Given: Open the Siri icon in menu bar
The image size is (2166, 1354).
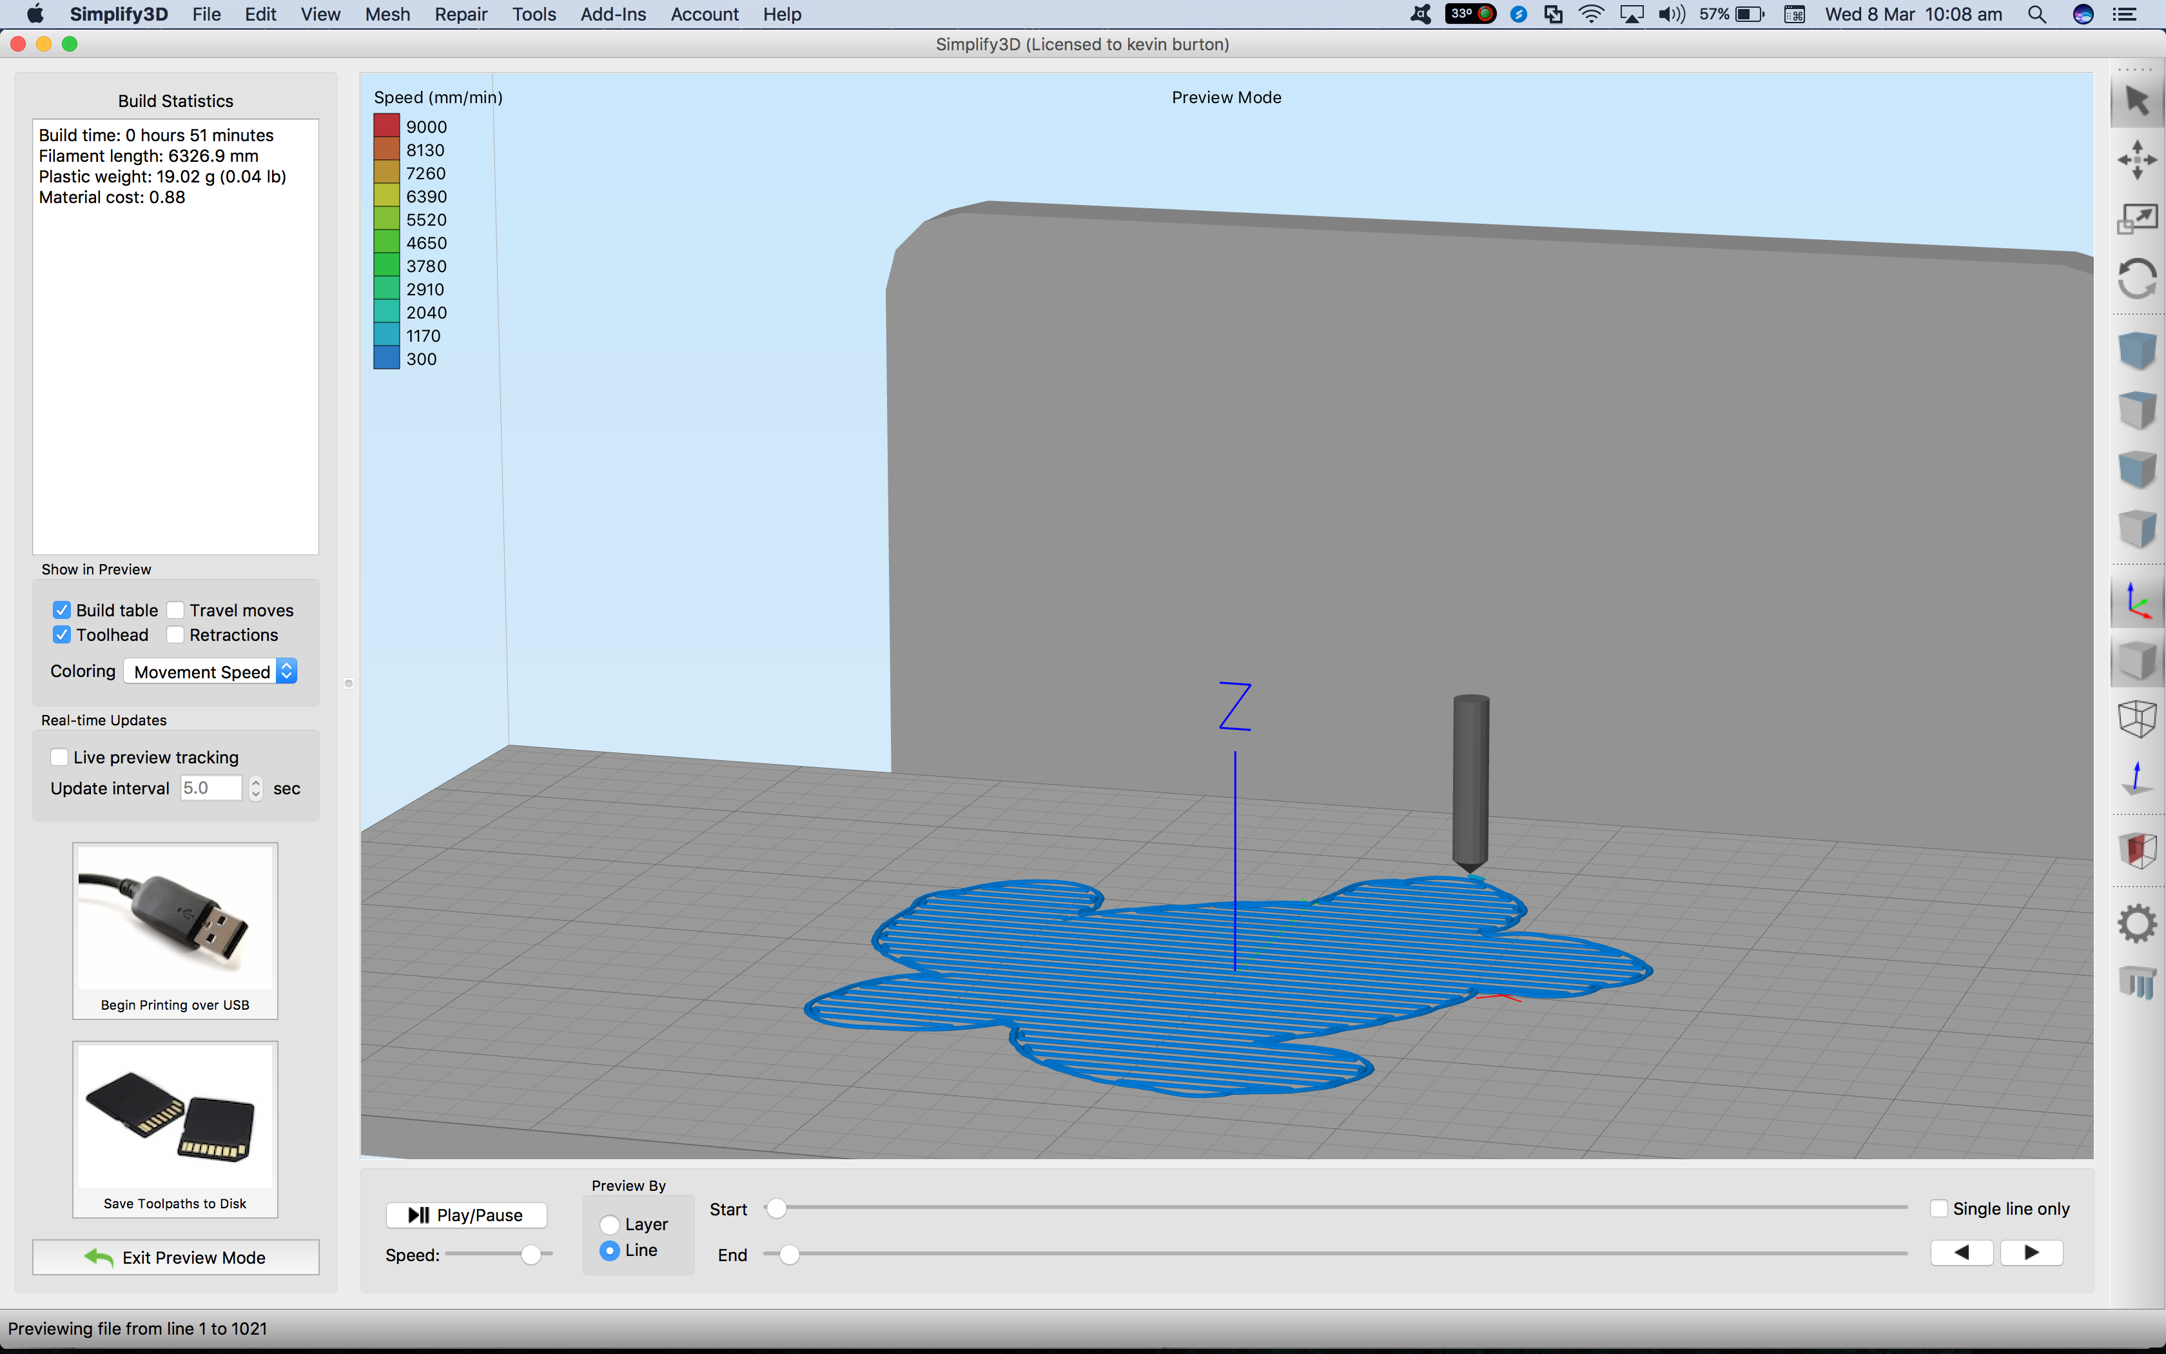Looking at the screenshot, I should coord(2083,14).
